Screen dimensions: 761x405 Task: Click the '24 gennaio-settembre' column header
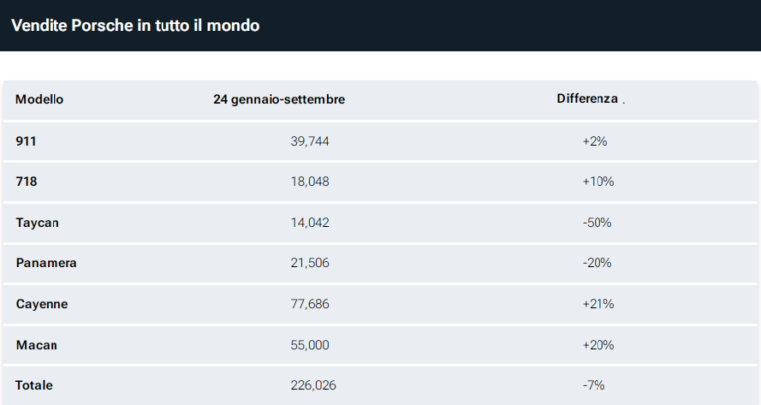[x=278, y=99]
